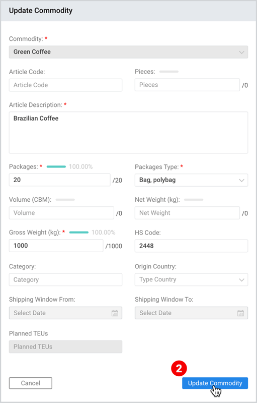Click the red step 2 marker badge
The image size is (257, 403).
pos(179,368)
